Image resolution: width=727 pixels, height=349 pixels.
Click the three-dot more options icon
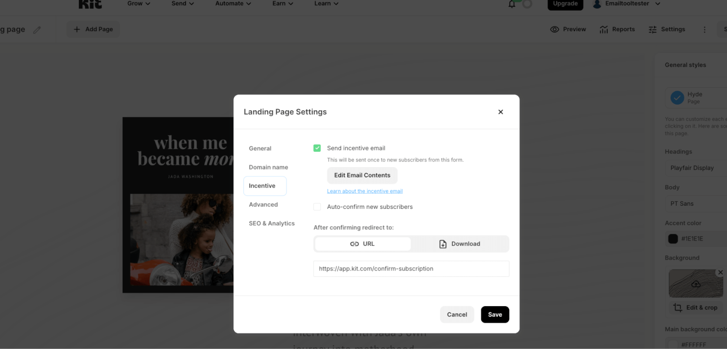704,29
